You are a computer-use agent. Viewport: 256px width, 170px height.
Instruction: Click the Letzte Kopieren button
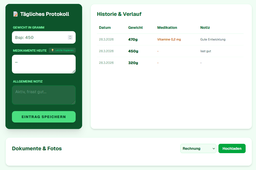[x=62, y=50]
